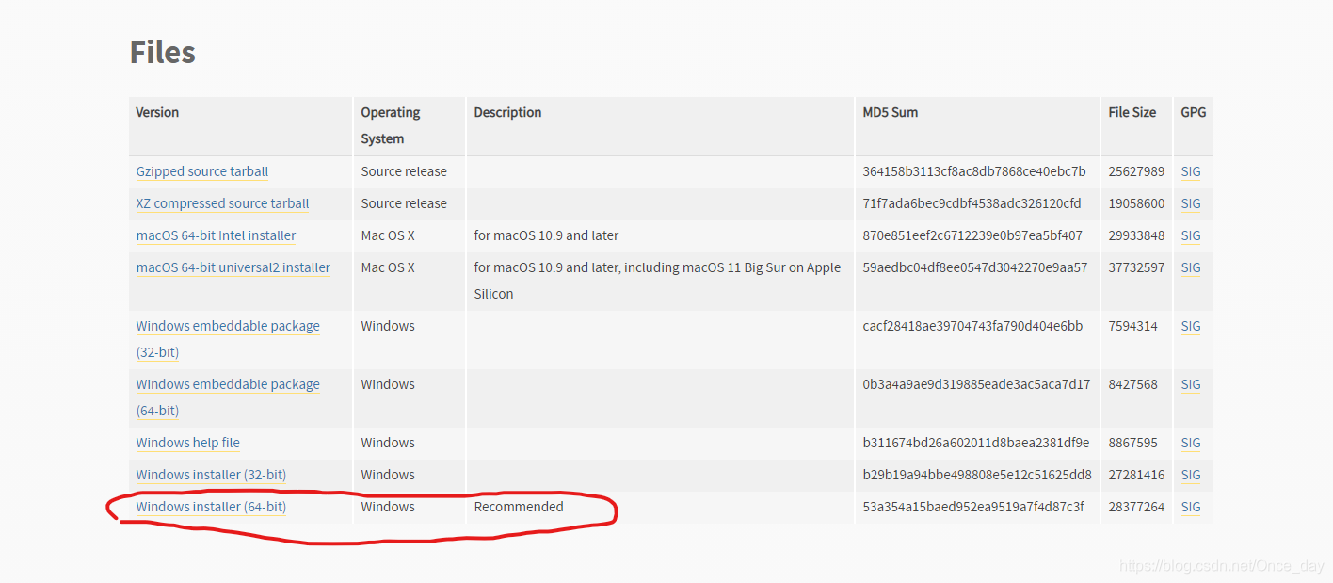Open macOS 64-bit universal2 installer link

[233, 267]
